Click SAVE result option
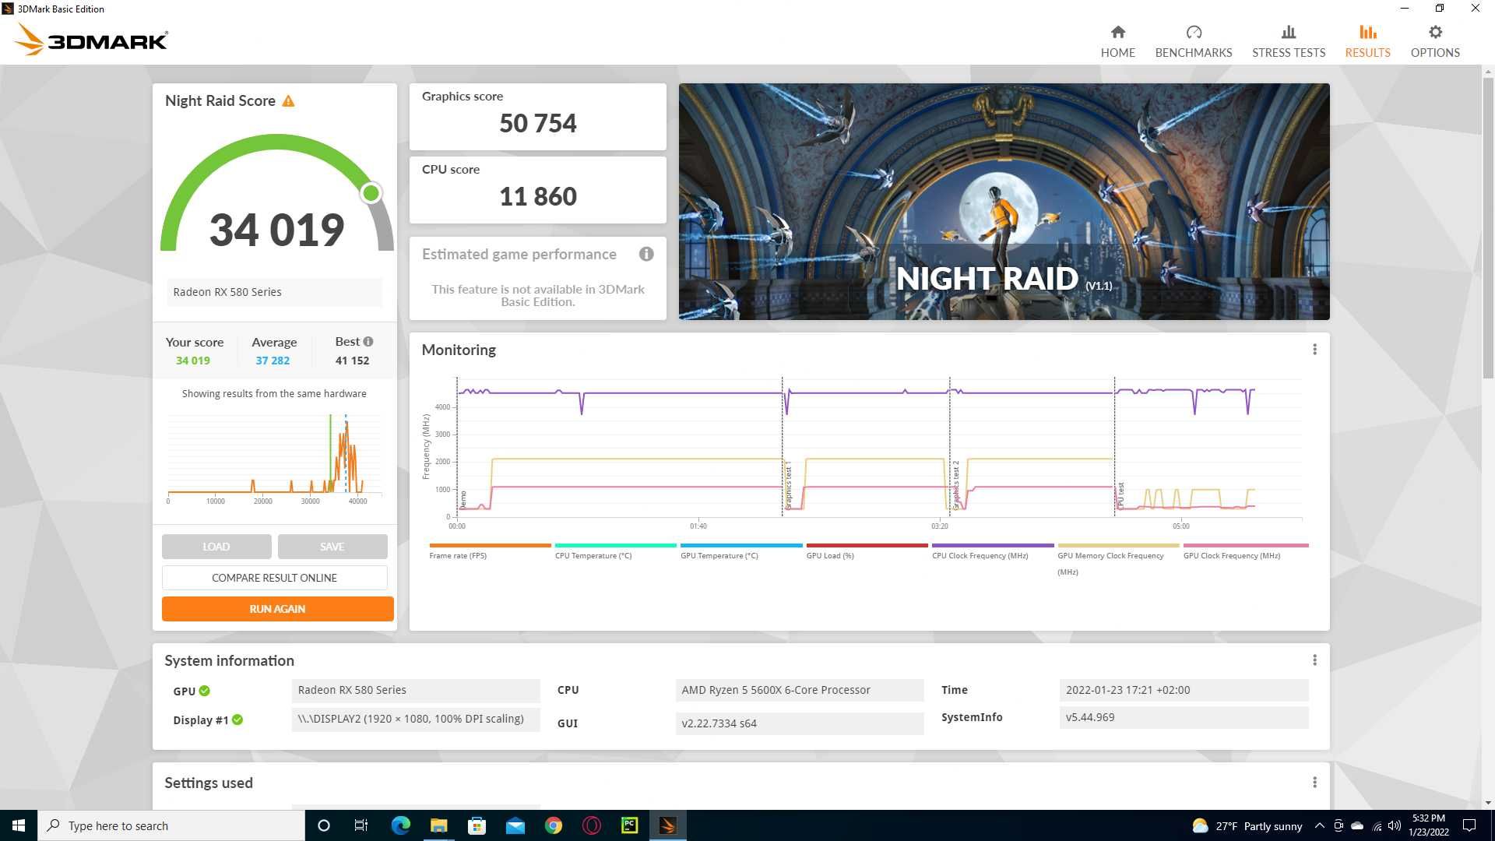This screenshot has height=841, width=1495. pyautogui.click(x=332, y=547)
